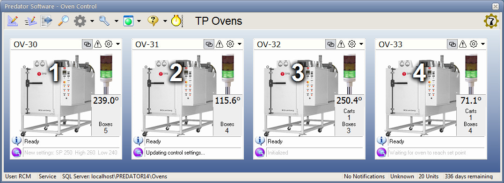The height and width of the screenshot is (183, 504).
Task: Click 'New settings: SP 250' message field
Action: (x=71, y=153)
